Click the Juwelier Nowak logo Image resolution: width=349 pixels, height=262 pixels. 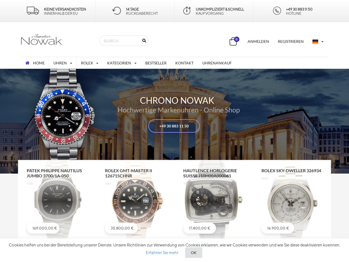click(x=41, y=40)
